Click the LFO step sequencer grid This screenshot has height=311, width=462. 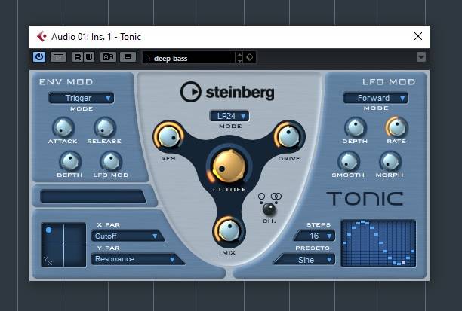[378, 243]
